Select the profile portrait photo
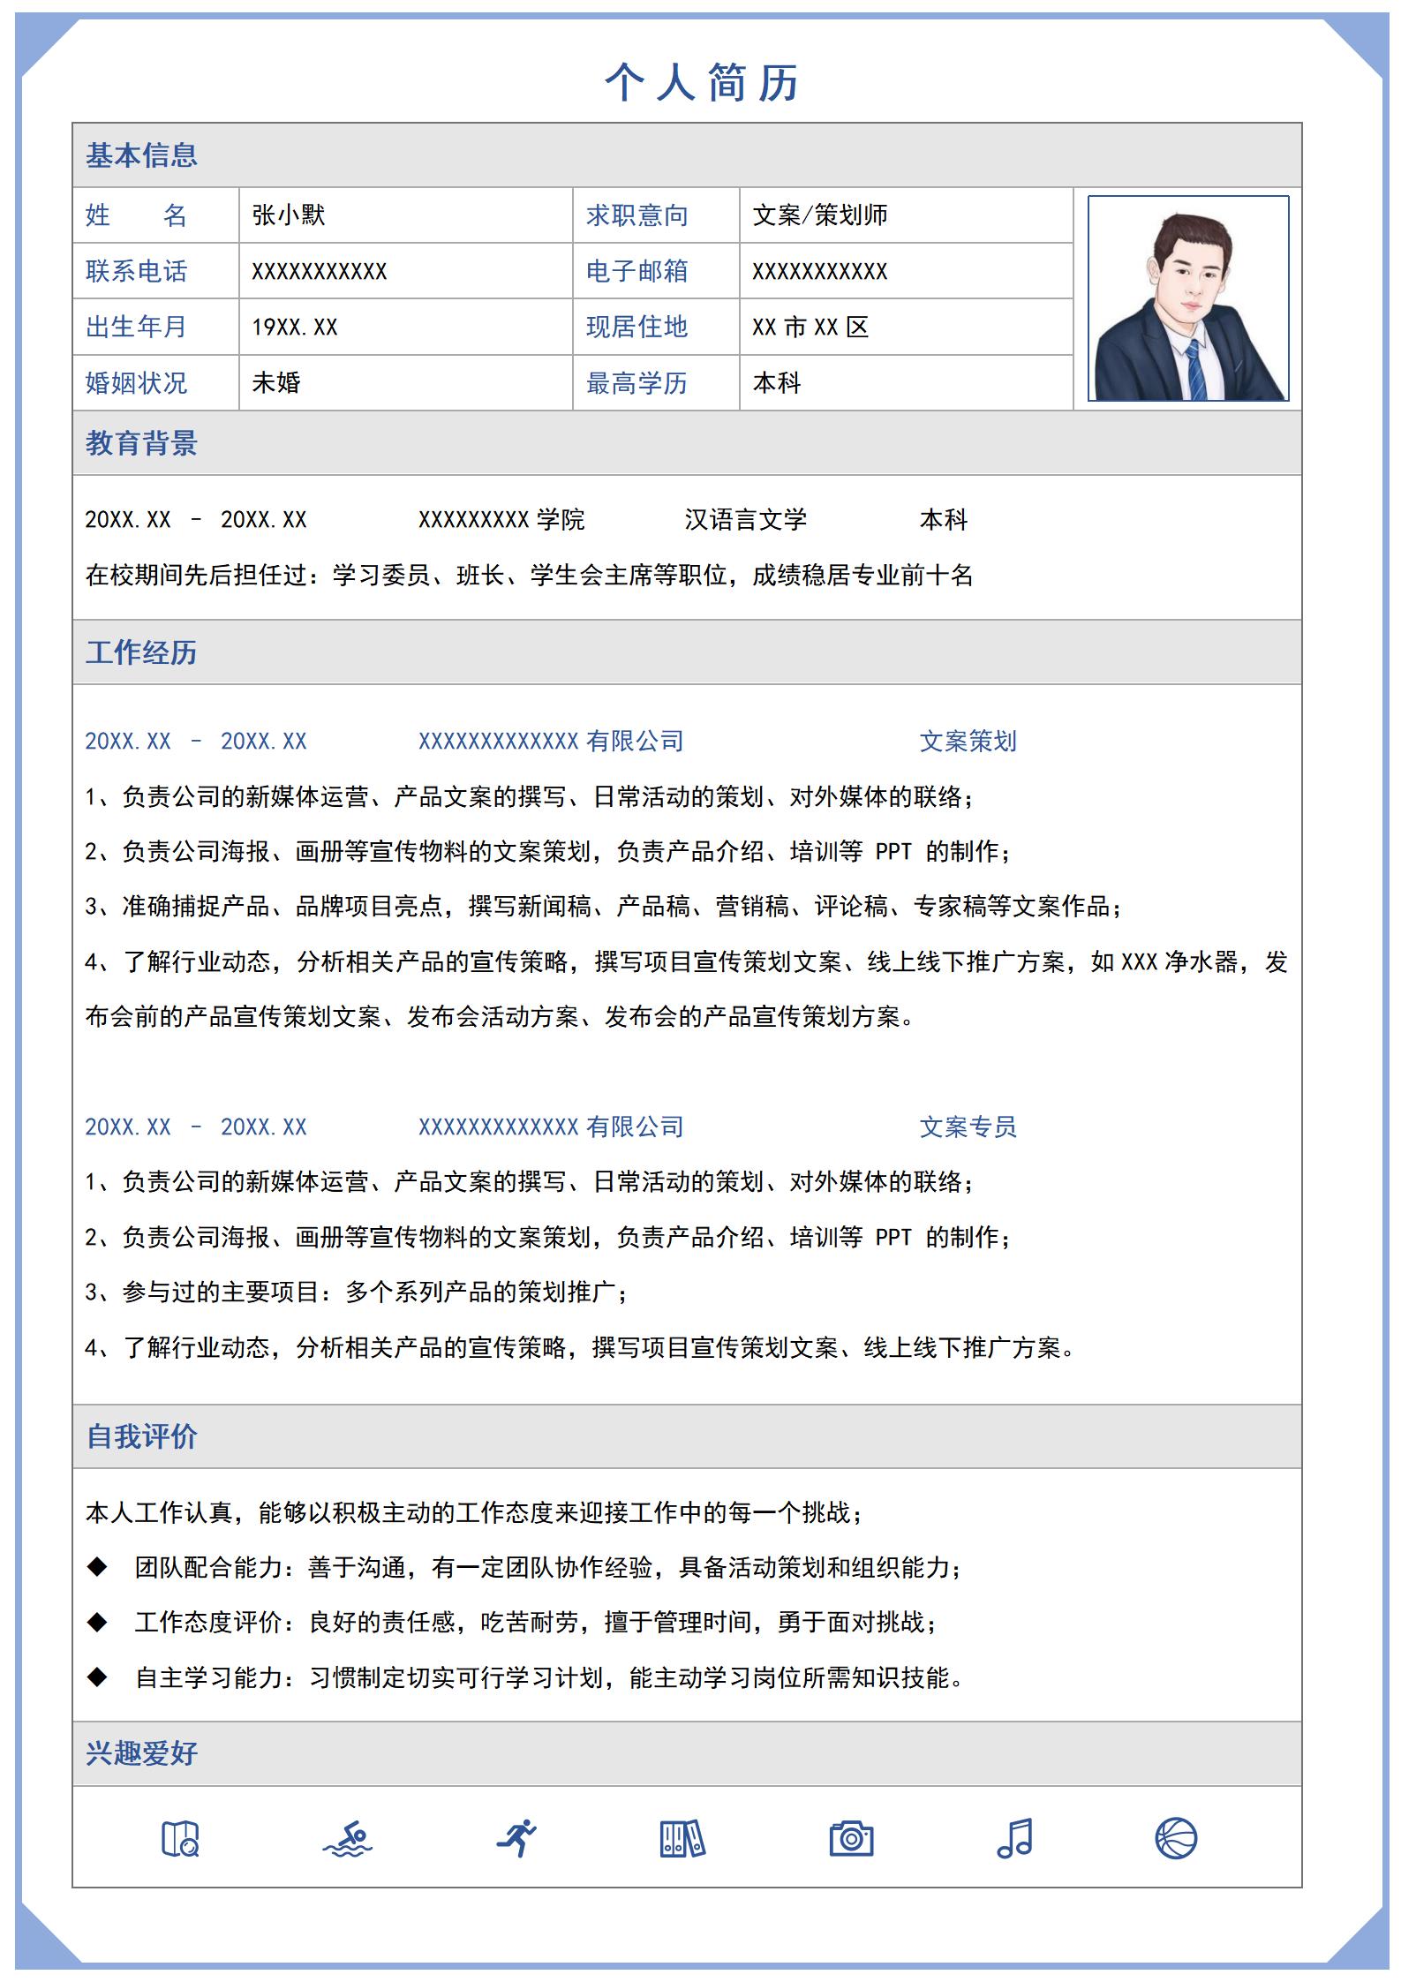Viewport: 1401px width, 1982px height. pos(1188,298)
